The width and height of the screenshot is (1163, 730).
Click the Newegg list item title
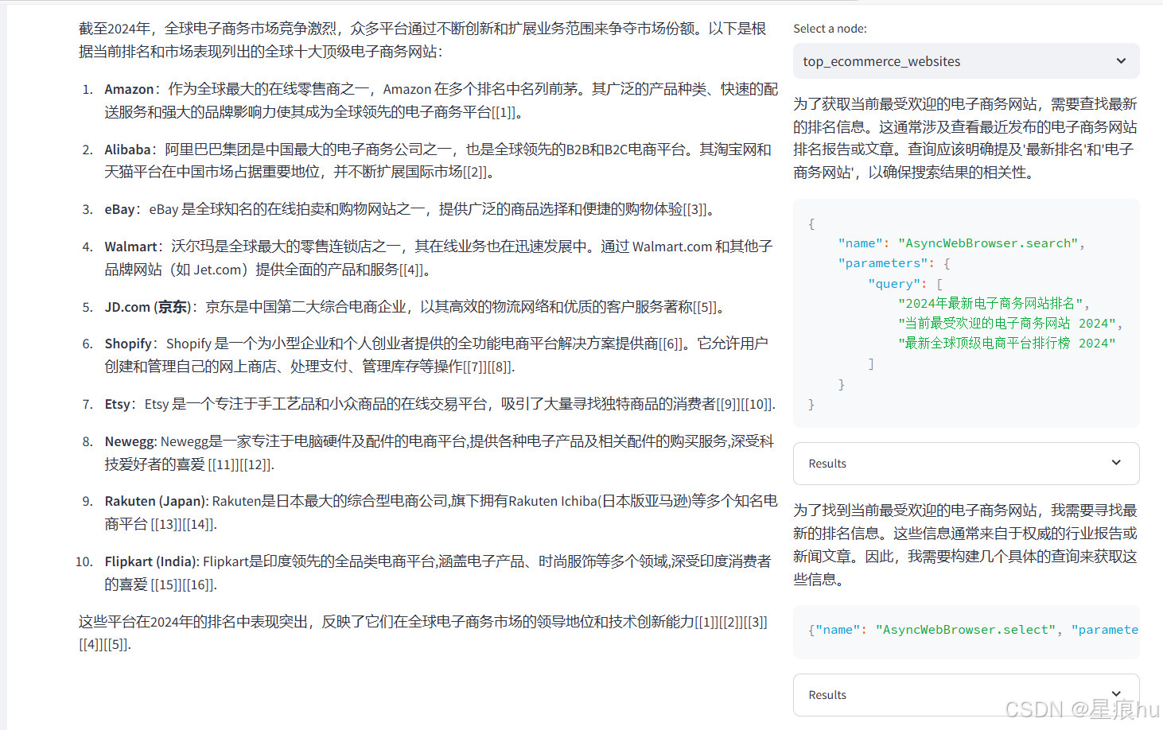(130, 441)
